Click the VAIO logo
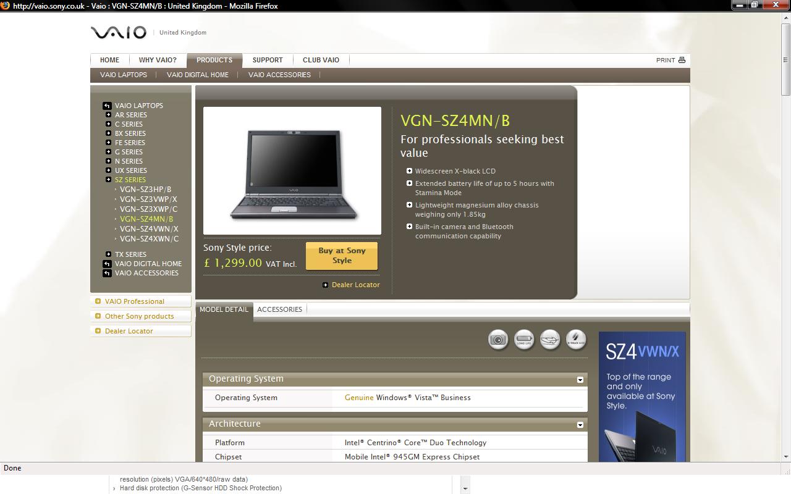This screenshot has width=791, height=494. click(119, 32)
